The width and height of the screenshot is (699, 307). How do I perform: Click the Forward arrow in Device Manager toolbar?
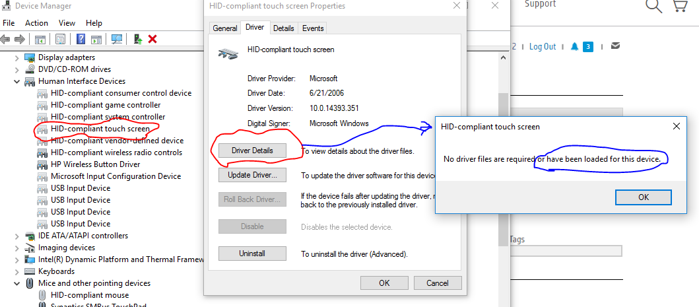pos(19,39)
